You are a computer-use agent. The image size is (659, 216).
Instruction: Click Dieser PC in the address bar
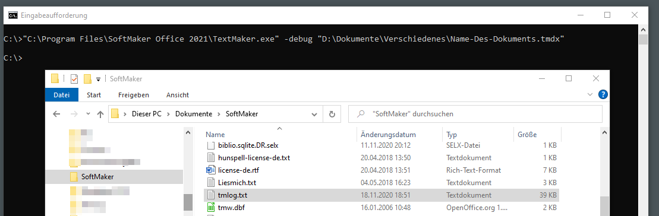[x=147, y=114]
